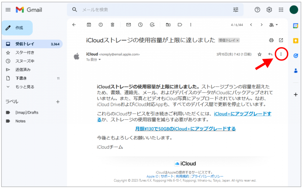Mark the email as unread
This screenshot has width=303, height=189.
point(128,25)
